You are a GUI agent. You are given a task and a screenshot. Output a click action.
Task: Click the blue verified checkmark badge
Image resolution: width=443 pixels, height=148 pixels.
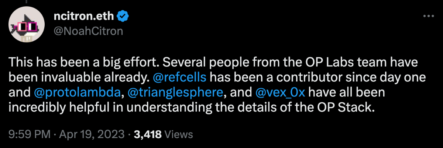coord(123,16)
